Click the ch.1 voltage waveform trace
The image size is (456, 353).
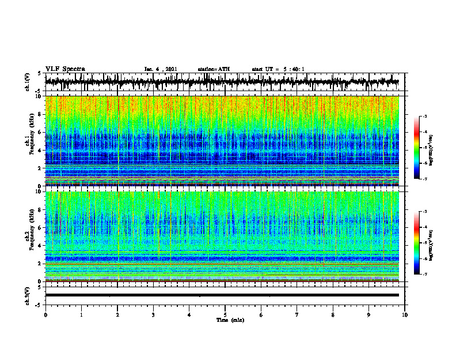point(222,81)
